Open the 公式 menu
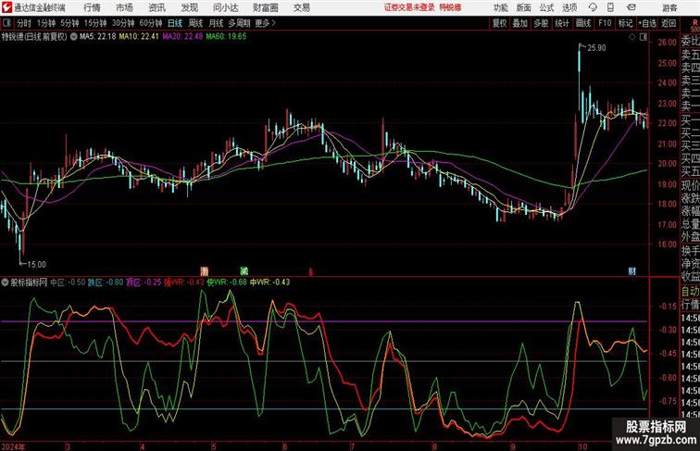 tap(546, 7)
